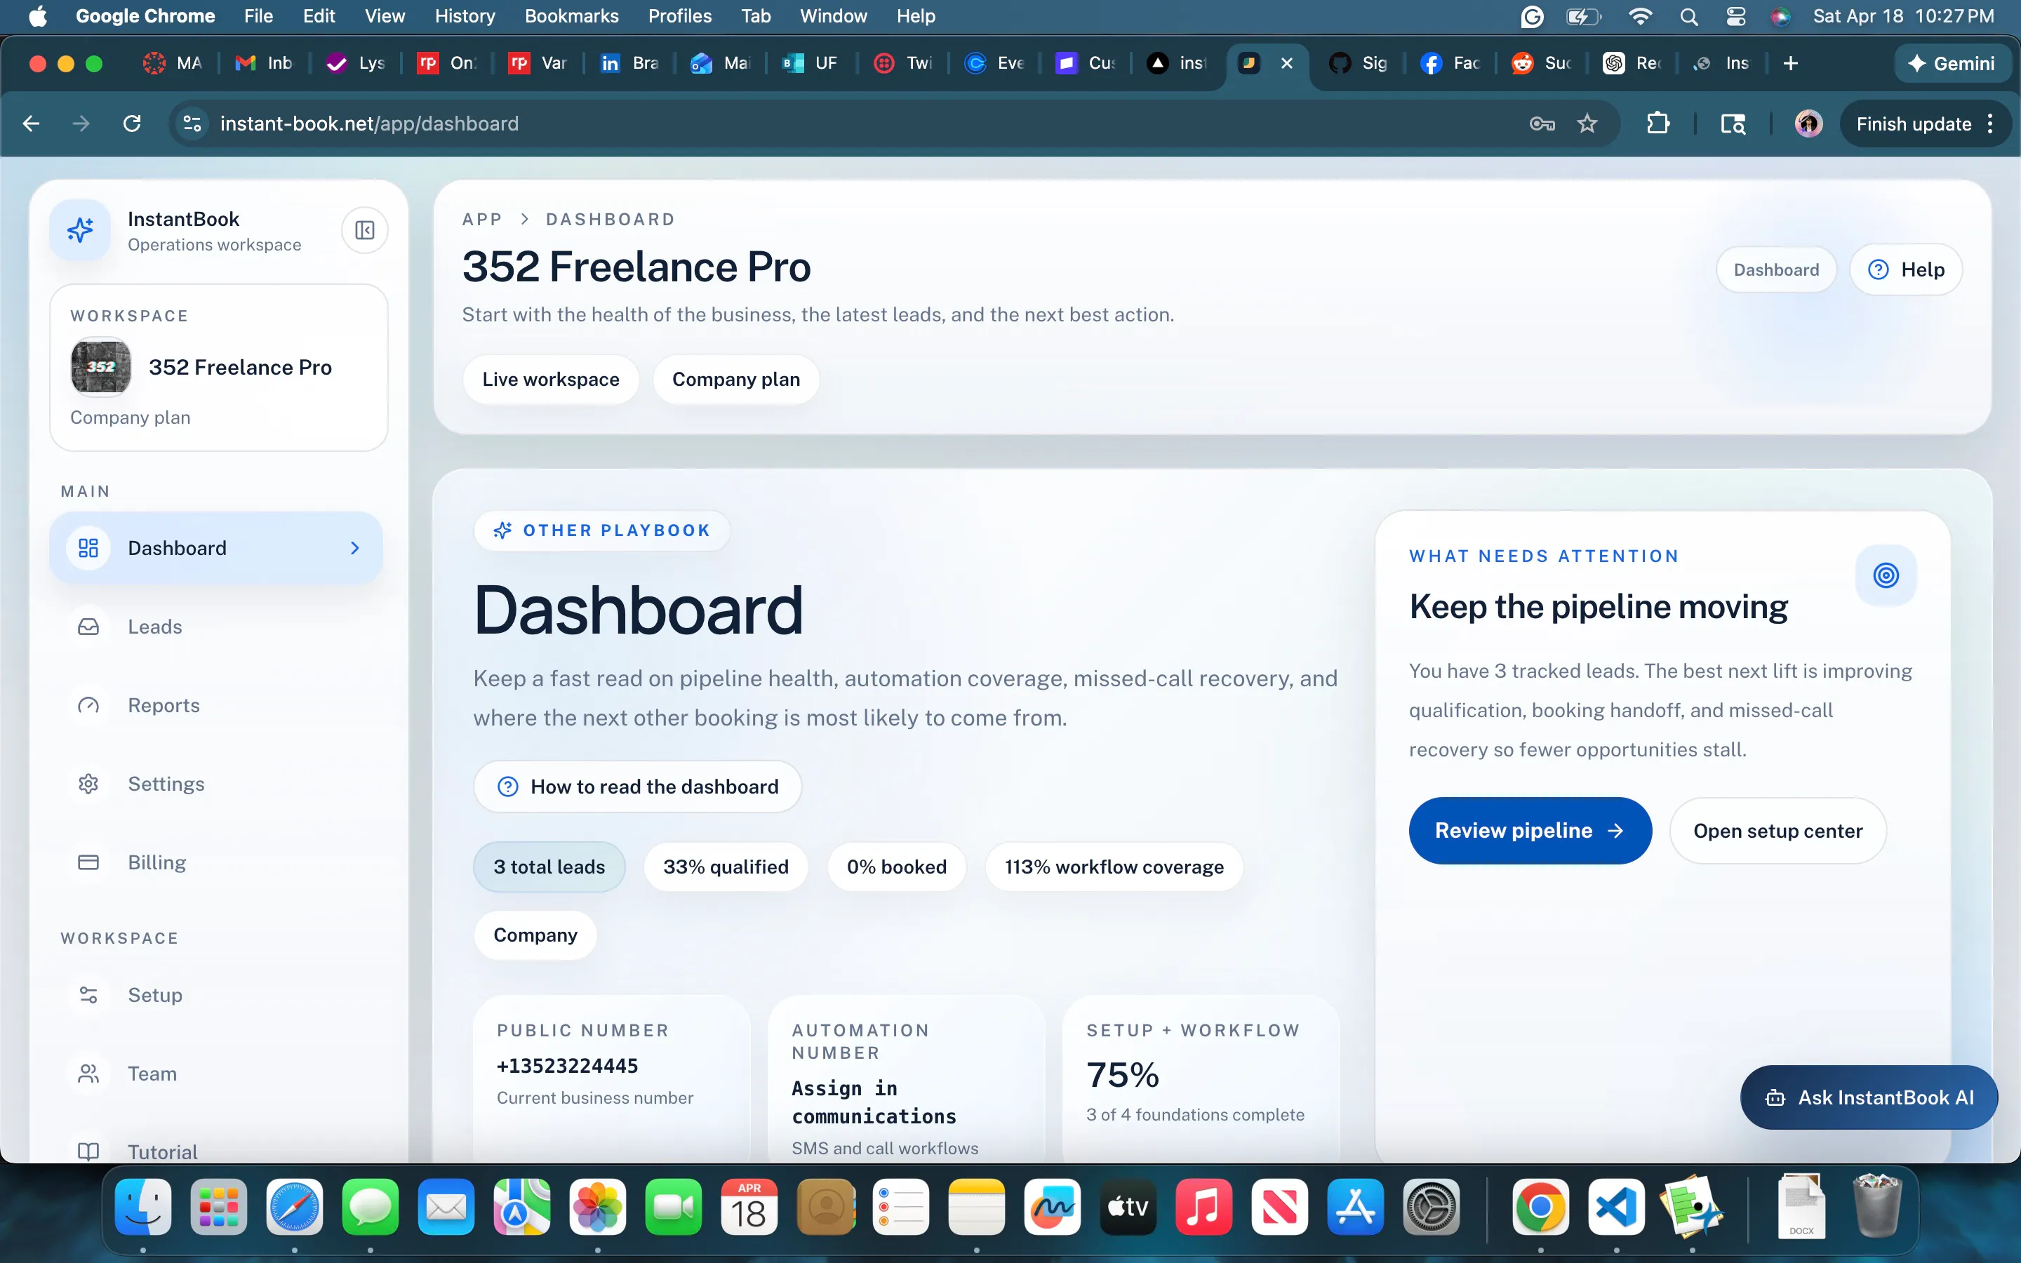Reload the page in Chrome

132,123
